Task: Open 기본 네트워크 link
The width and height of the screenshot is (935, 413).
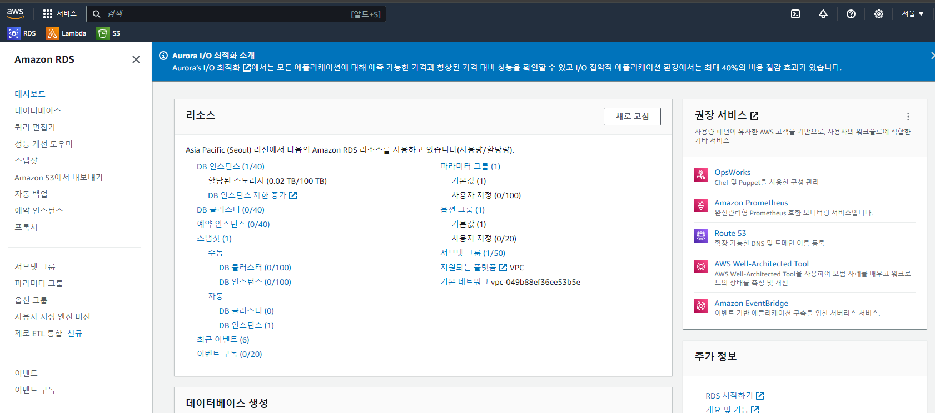Action: tap(464, 282)
